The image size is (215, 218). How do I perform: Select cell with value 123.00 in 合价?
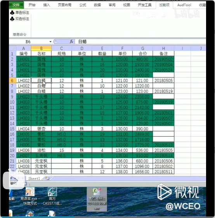142,91
